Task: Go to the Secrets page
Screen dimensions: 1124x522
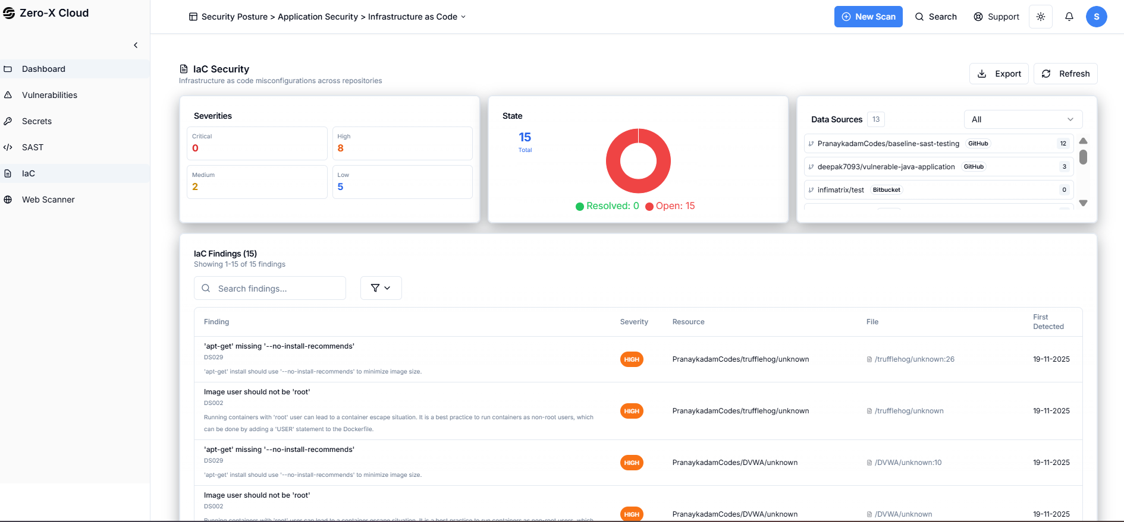Action: [x=74, y=121]
